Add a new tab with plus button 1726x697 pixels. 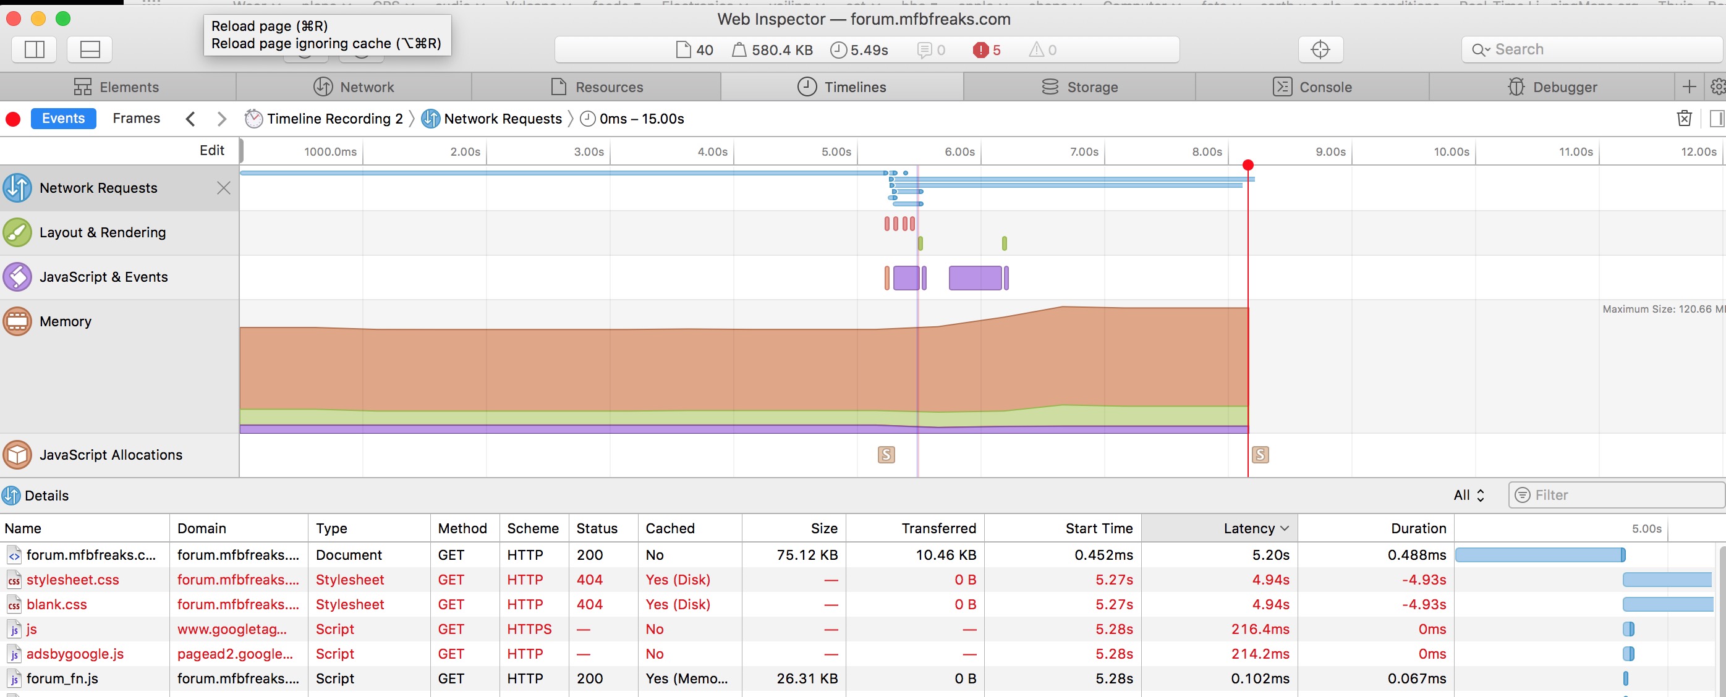coord(1689,87)
